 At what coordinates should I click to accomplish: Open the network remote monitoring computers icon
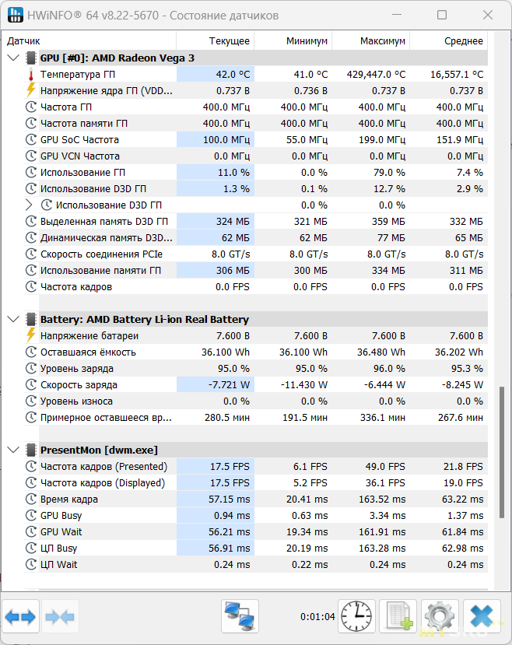(240, 616)
